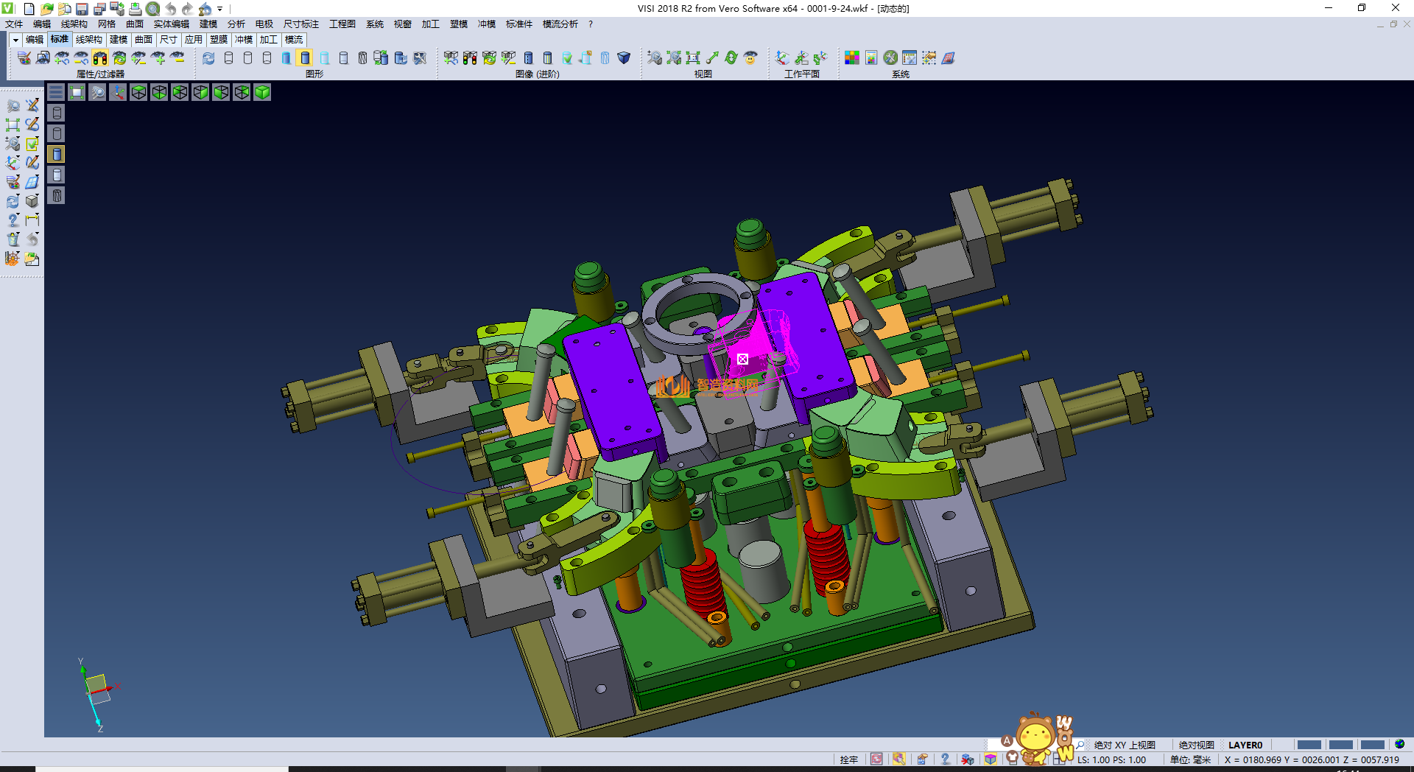Image resolution: width=1414 pixels, height=772 pixels.
Task: Select the 1:1 zoom-fit view icon
Action: (693, 57)
